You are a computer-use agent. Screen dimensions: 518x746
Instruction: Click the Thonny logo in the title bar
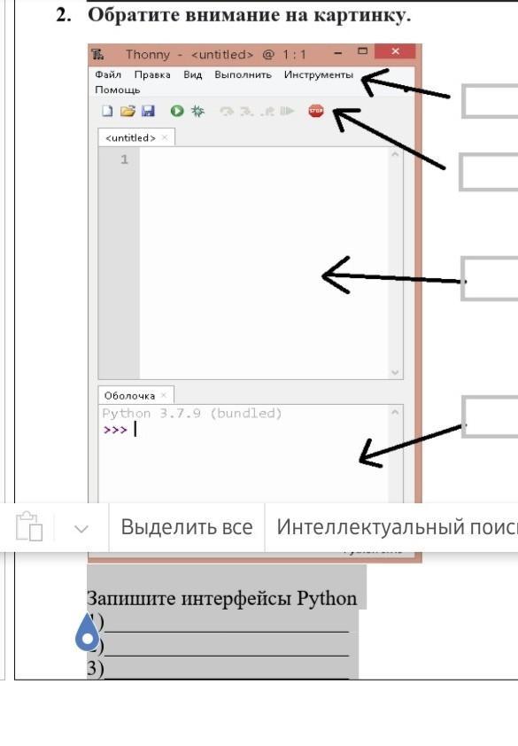pyautogui.click(x=97, y=54)
